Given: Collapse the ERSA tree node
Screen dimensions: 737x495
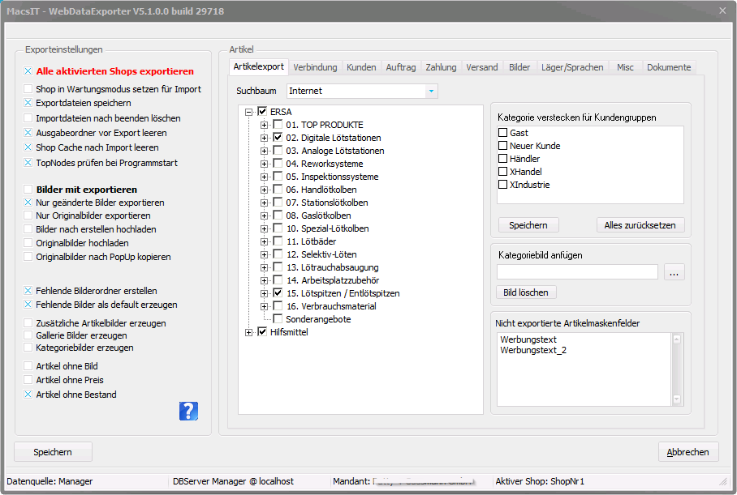Looking at the screenshot, I should pyautogui.click(x=250, y=112).
